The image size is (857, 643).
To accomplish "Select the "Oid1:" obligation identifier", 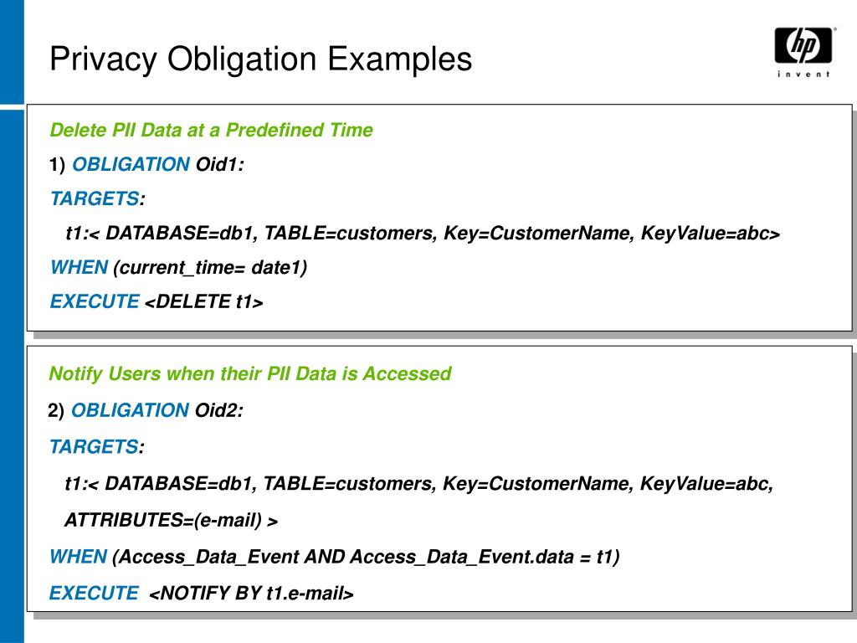I will tap(219, 165).
